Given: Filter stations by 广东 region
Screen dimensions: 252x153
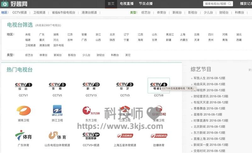Looking at the screenshot, I should (42, 35).
